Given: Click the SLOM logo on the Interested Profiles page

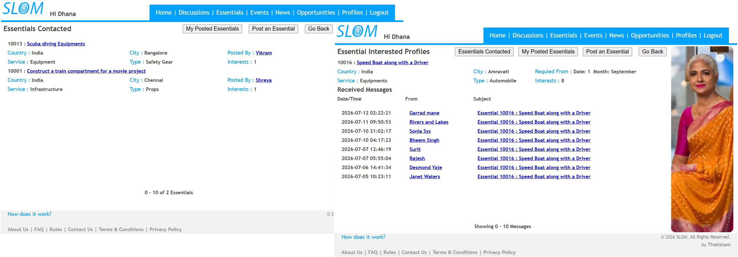Looking at the screenshot, I should tap(357, 31).
